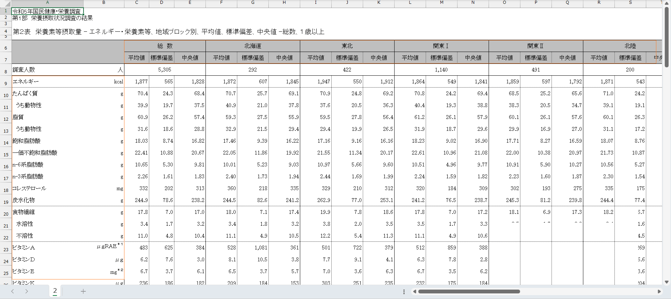Select row header 19

point(6,202)
